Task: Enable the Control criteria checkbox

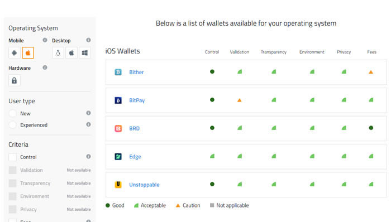Action: point(12,157)
